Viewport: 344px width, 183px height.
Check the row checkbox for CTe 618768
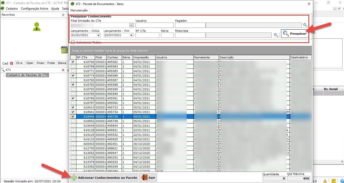pos(73,67)
